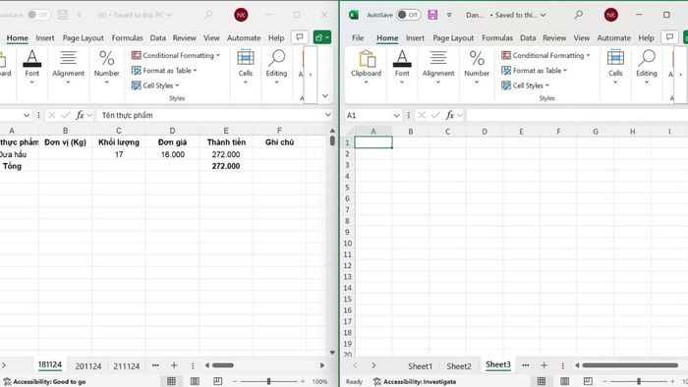The image size is (688, 387).
Task: Expand Format as Table in right window
Action: [535, 70]
